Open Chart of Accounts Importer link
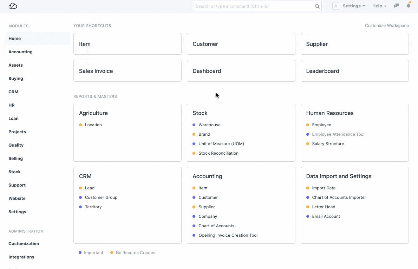The width and height of the screenshot is (418, 269). click(x=339, y=197)
